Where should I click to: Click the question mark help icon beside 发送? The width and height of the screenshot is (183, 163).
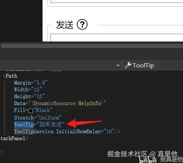coord(82,24)
